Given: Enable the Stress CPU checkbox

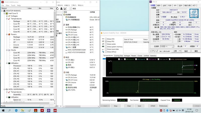Looking at the screenshot, I should [x=106, y=39].
